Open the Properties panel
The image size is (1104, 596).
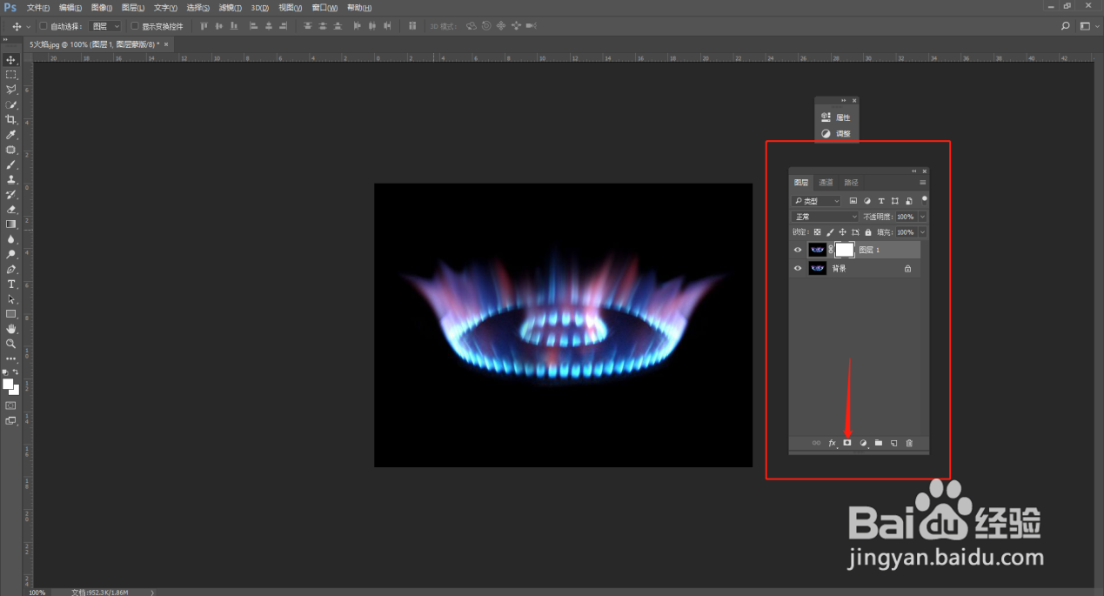[x=838, y=117]
